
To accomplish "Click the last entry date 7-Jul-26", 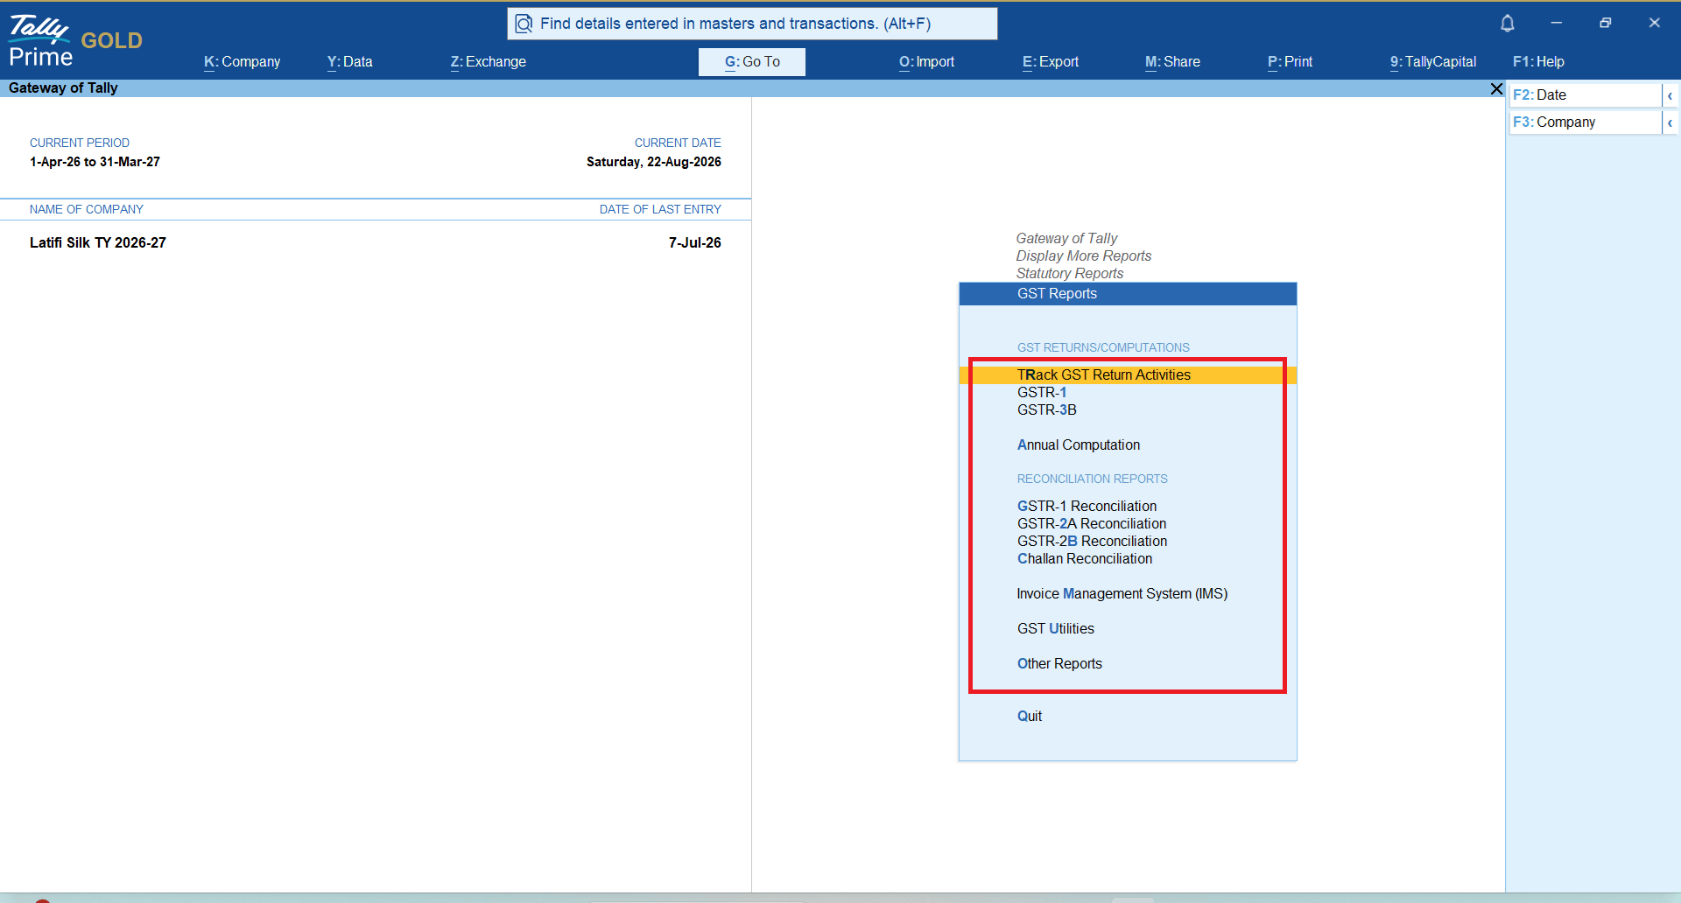I will [x=694, y=243].
